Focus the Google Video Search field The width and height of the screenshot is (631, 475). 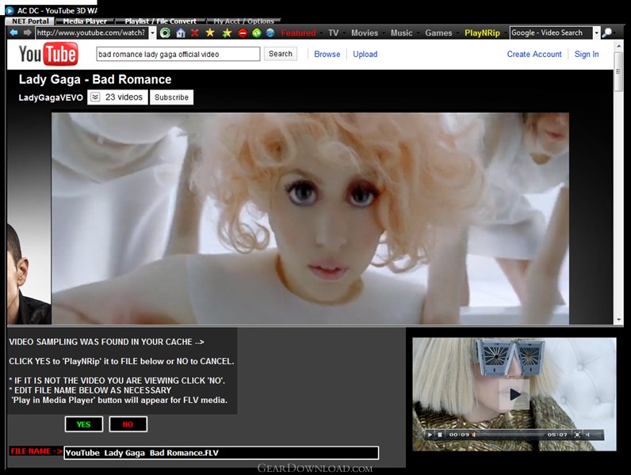click(x=551, y=33)
